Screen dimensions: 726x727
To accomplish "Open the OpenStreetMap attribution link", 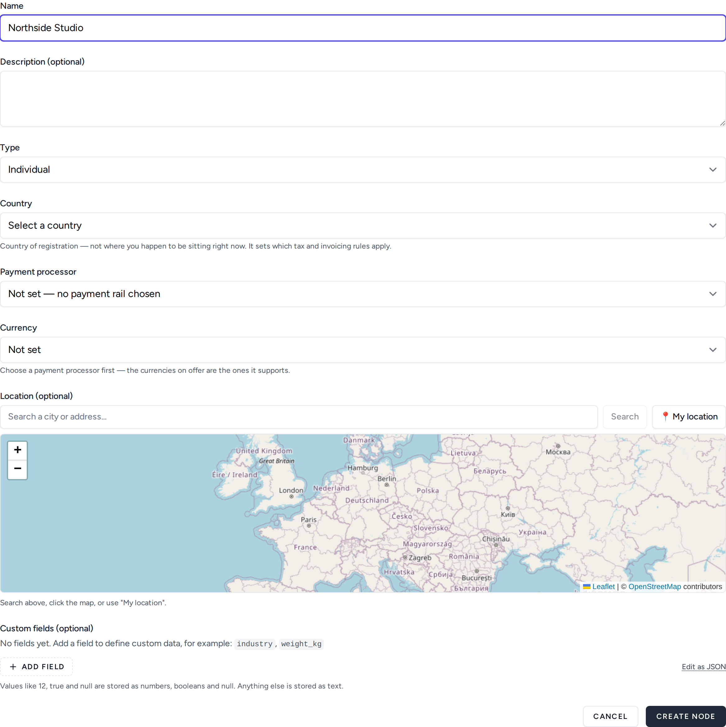I will [655, 586].
